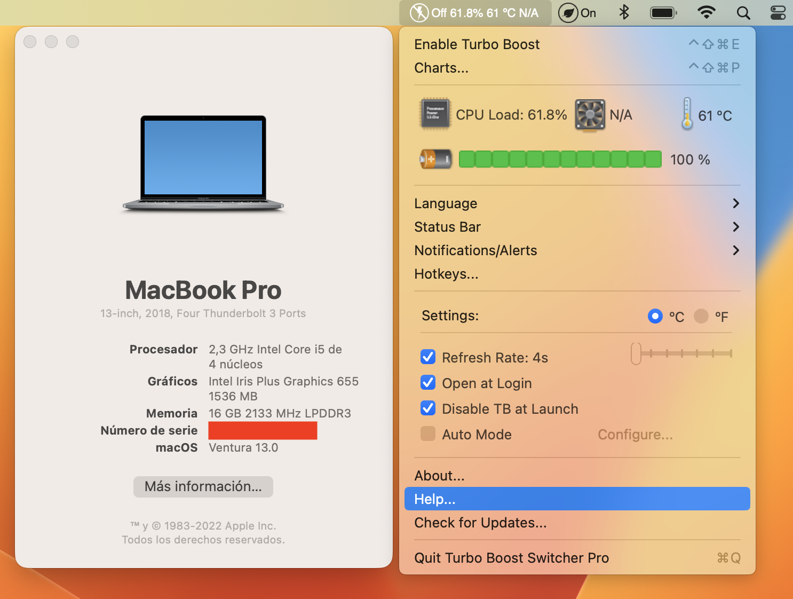Open the About... menu item
The width and height of the screenshot is (793, 599).
[x=577, y=476]
